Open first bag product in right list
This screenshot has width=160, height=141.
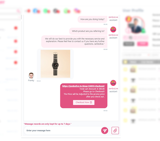133,69
